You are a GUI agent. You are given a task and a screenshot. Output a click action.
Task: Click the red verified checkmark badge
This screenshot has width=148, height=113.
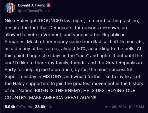pos(48,5)
